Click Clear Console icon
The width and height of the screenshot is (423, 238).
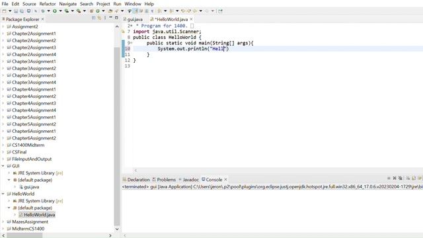[x=408, y=178]
